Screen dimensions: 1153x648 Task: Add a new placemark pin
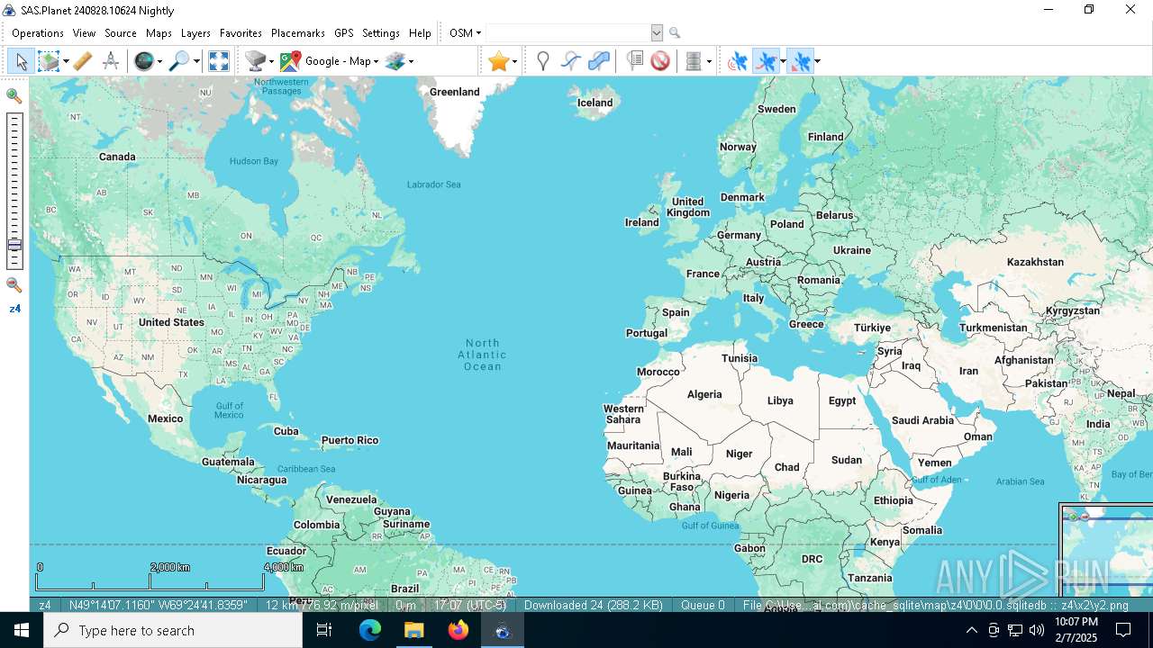[542, 61]
